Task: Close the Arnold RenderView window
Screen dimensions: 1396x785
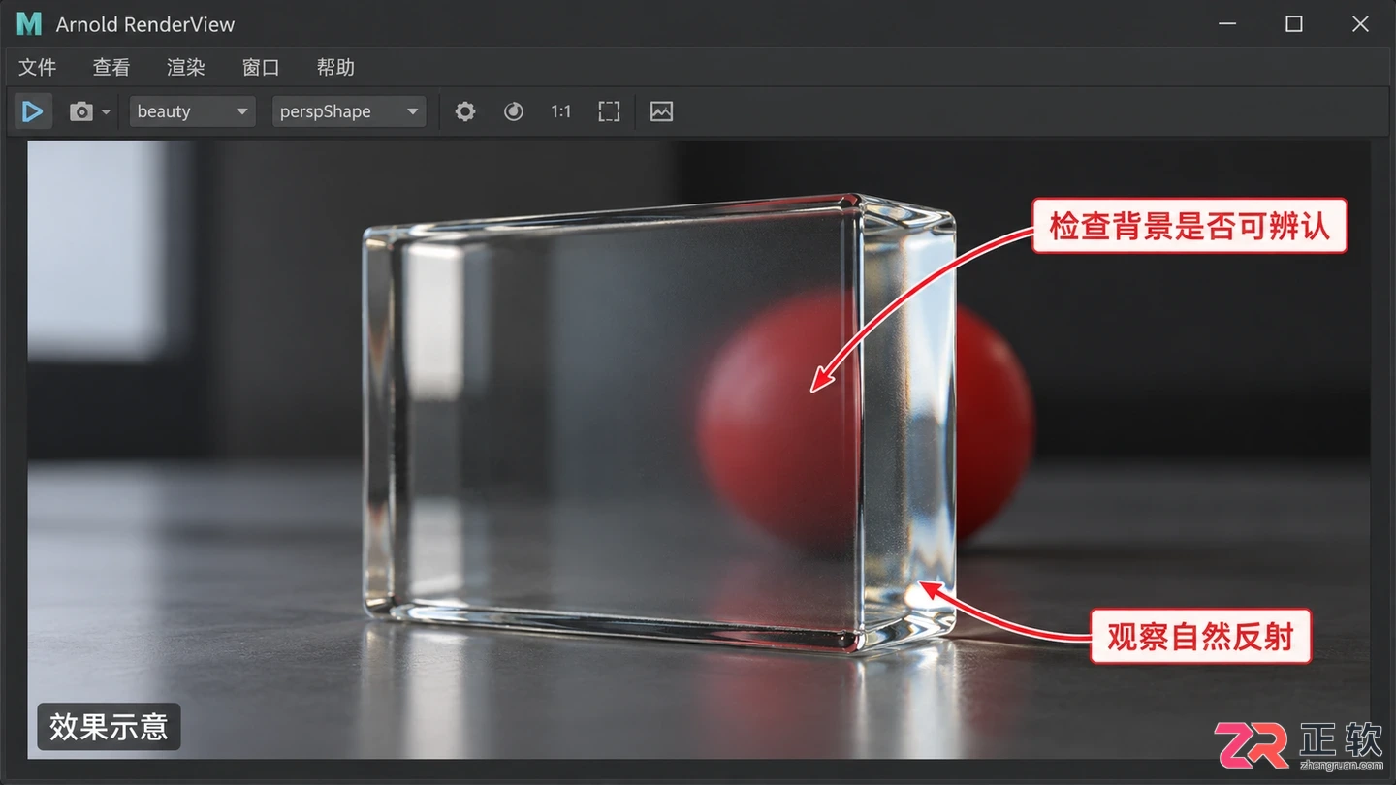Action: tap(1360, 24)
